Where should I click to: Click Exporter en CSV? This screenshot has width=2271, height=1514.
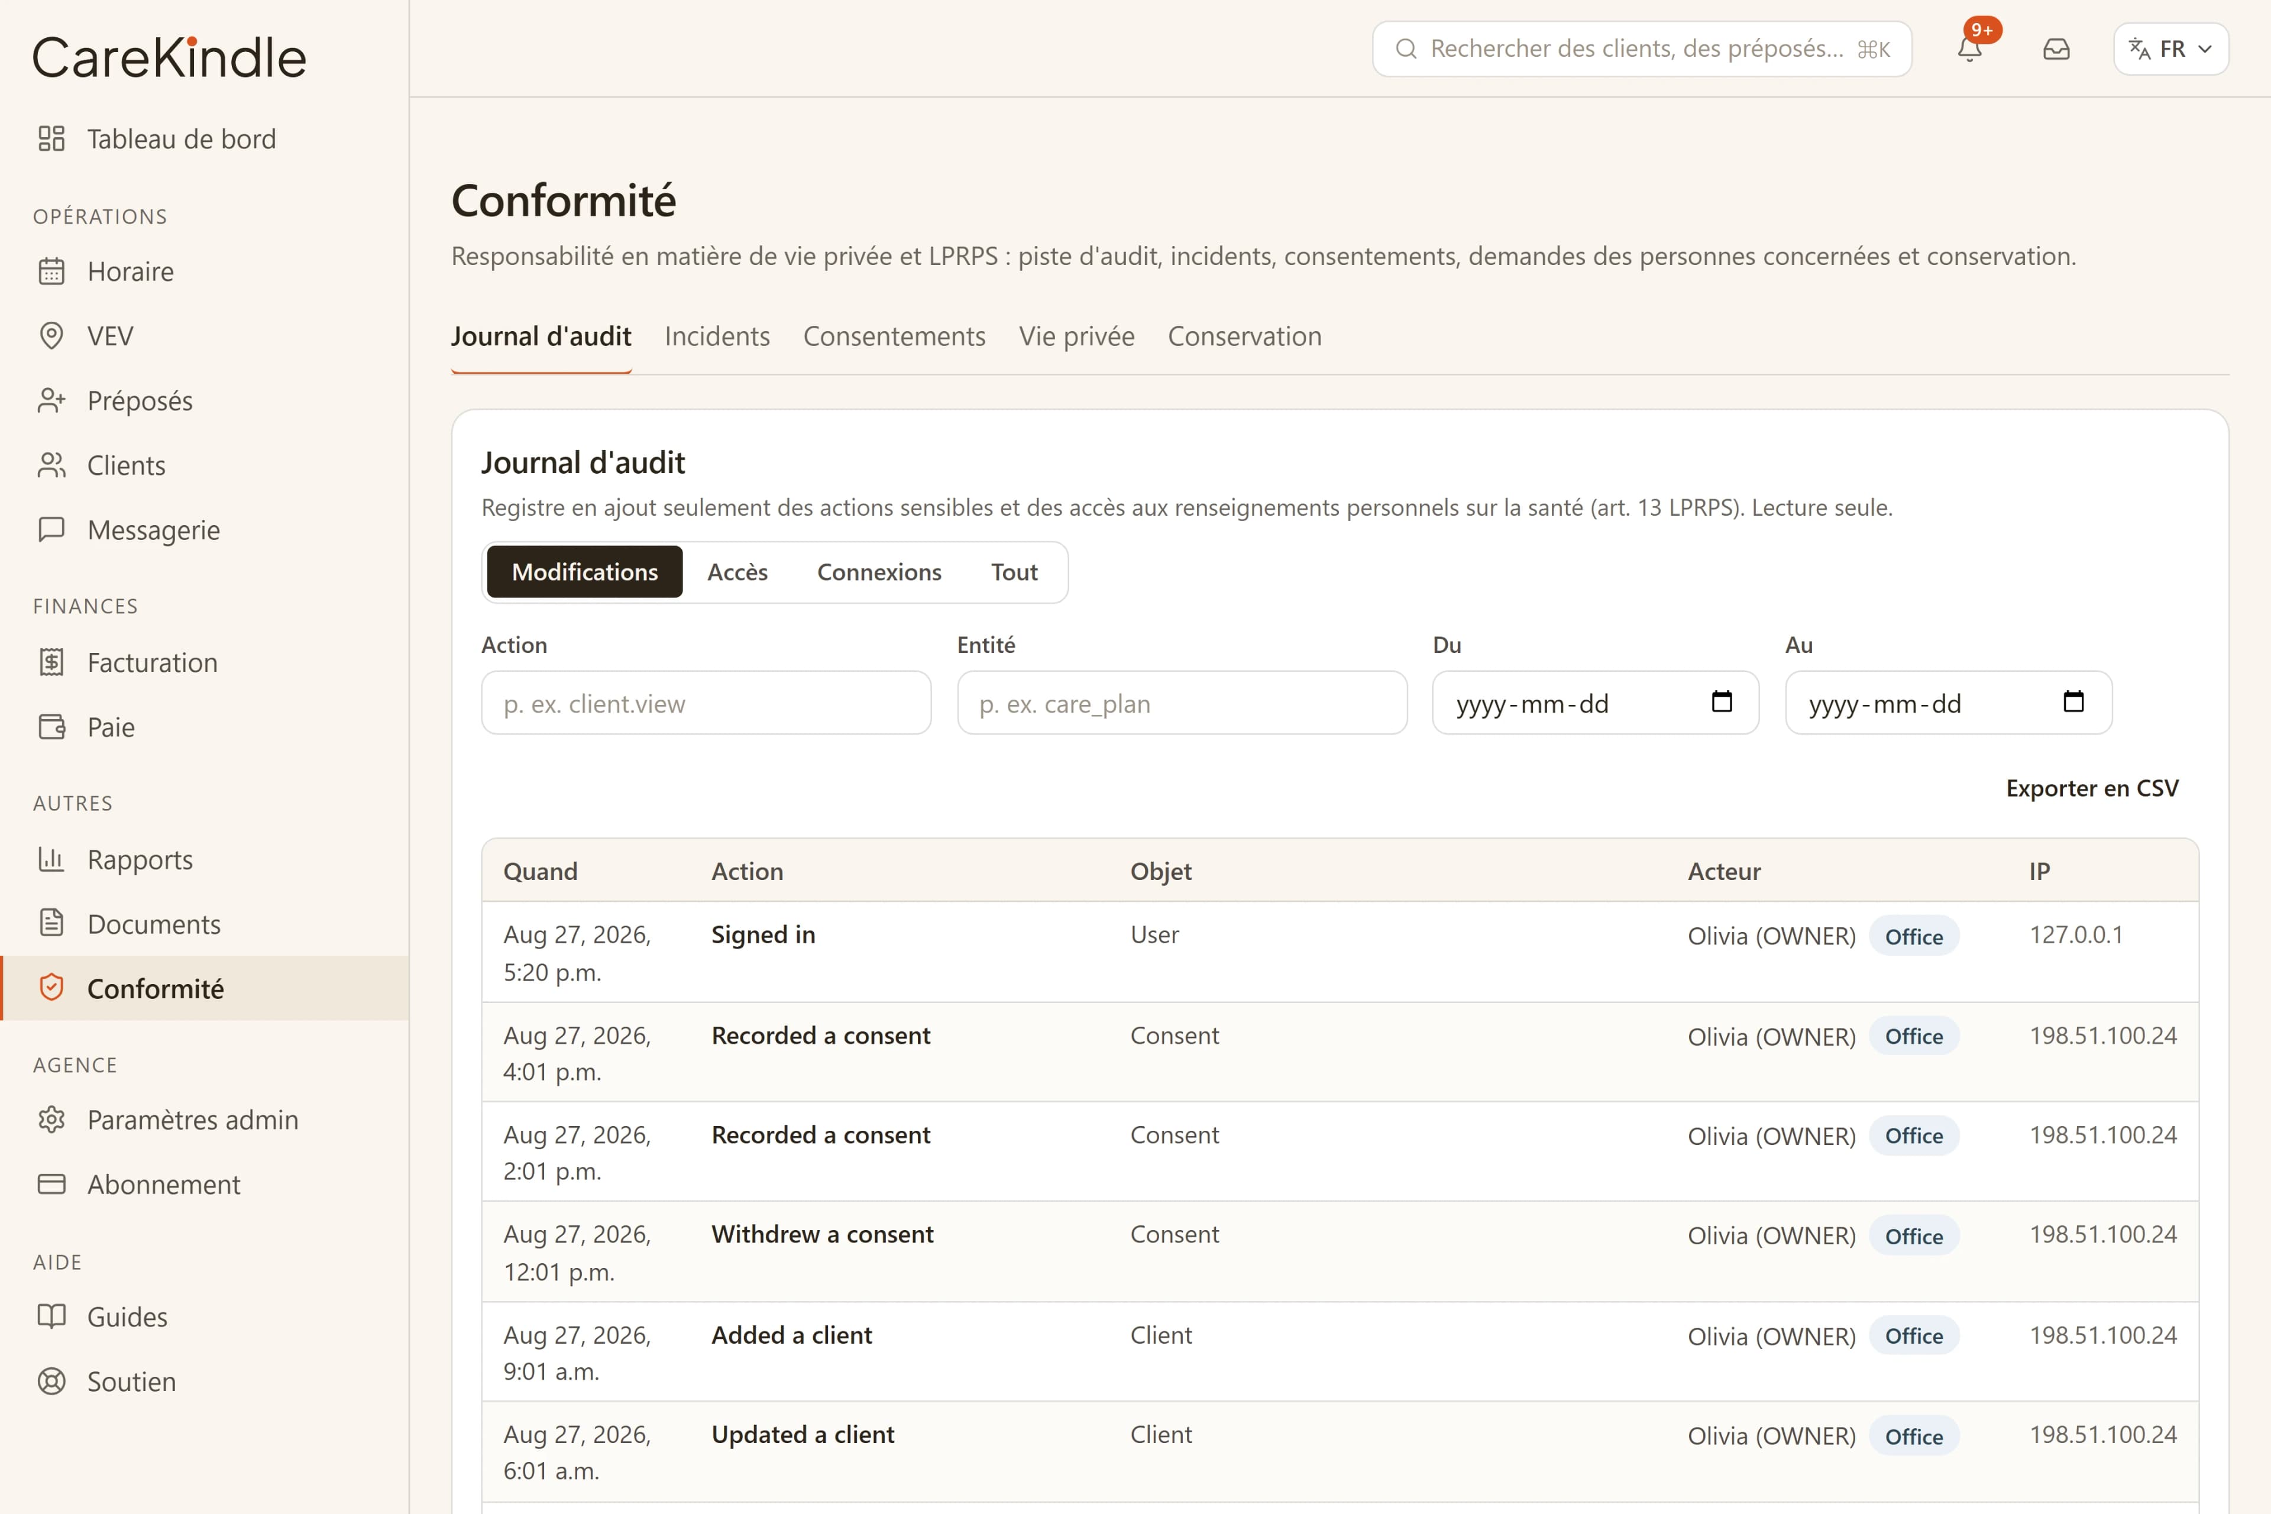pos(2091,788)
